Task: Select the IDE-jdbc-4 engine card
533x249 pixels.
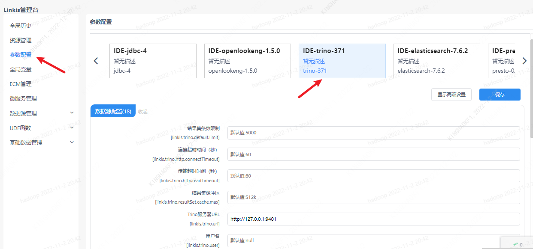Action: tap(153, 61)
